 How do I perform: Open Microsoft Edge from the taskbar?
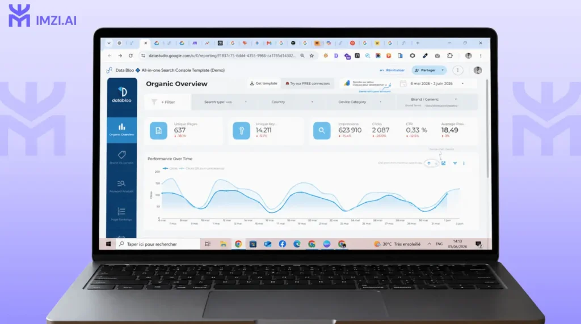click(297, 244)
